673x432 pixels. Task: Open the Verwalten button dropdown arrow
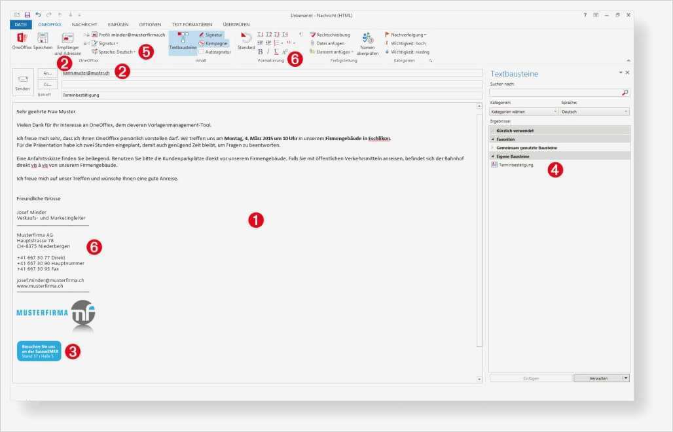pyautogui.click(x=626, y=378)
